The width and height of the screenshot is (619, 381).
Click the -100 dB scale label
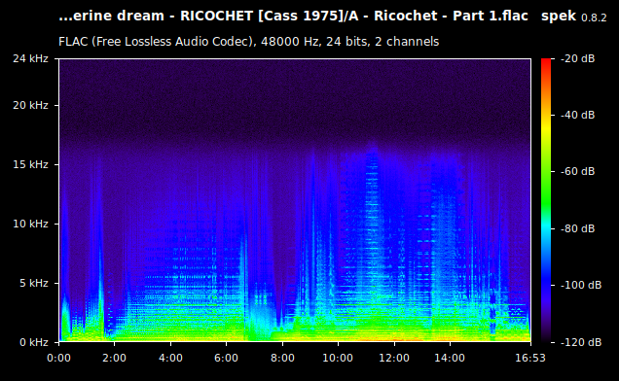[x=581, y=285]
